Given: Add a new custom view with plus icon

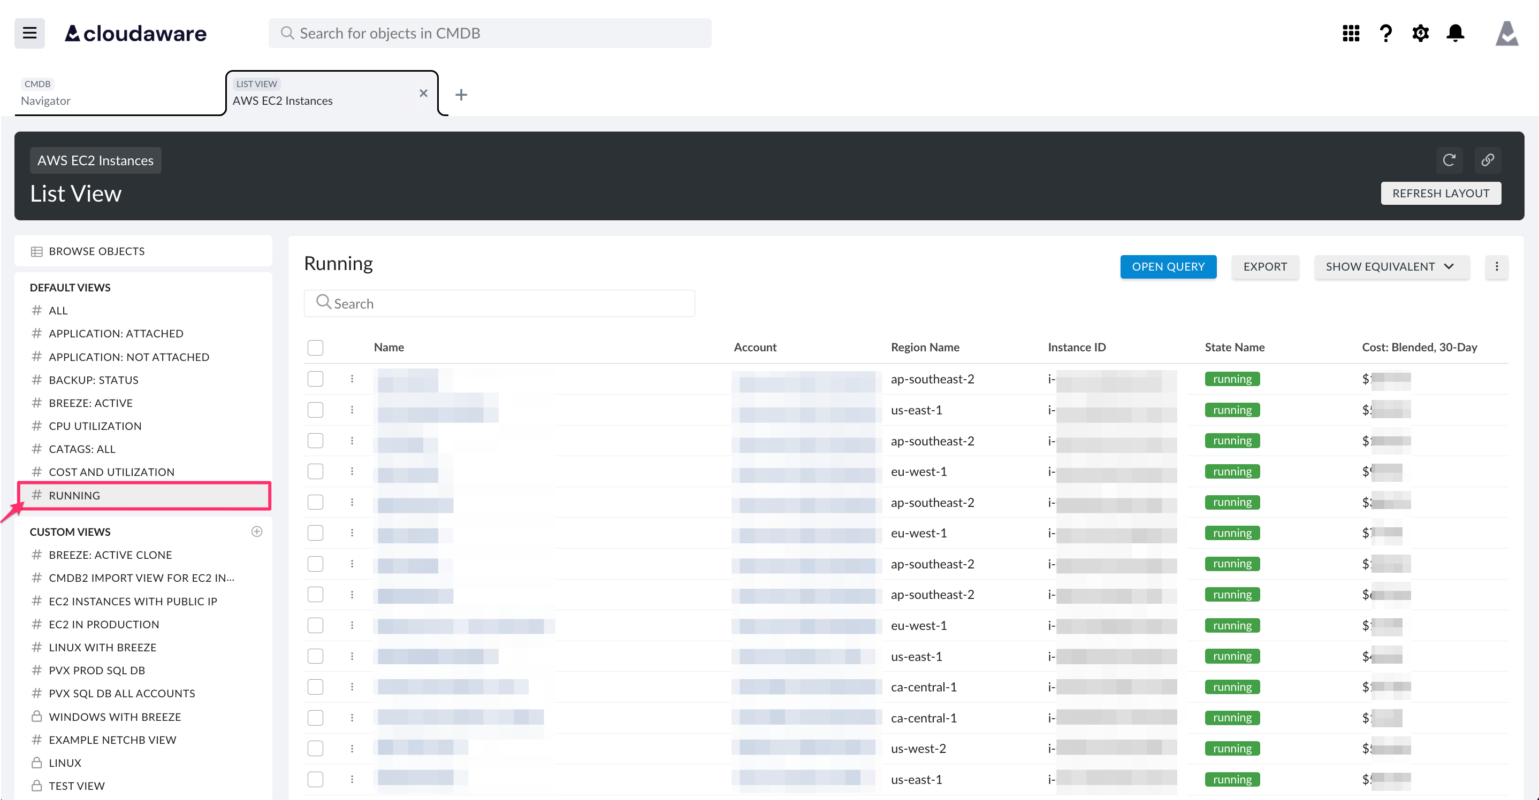Looking at the screenshot, I should click(257, 532).
